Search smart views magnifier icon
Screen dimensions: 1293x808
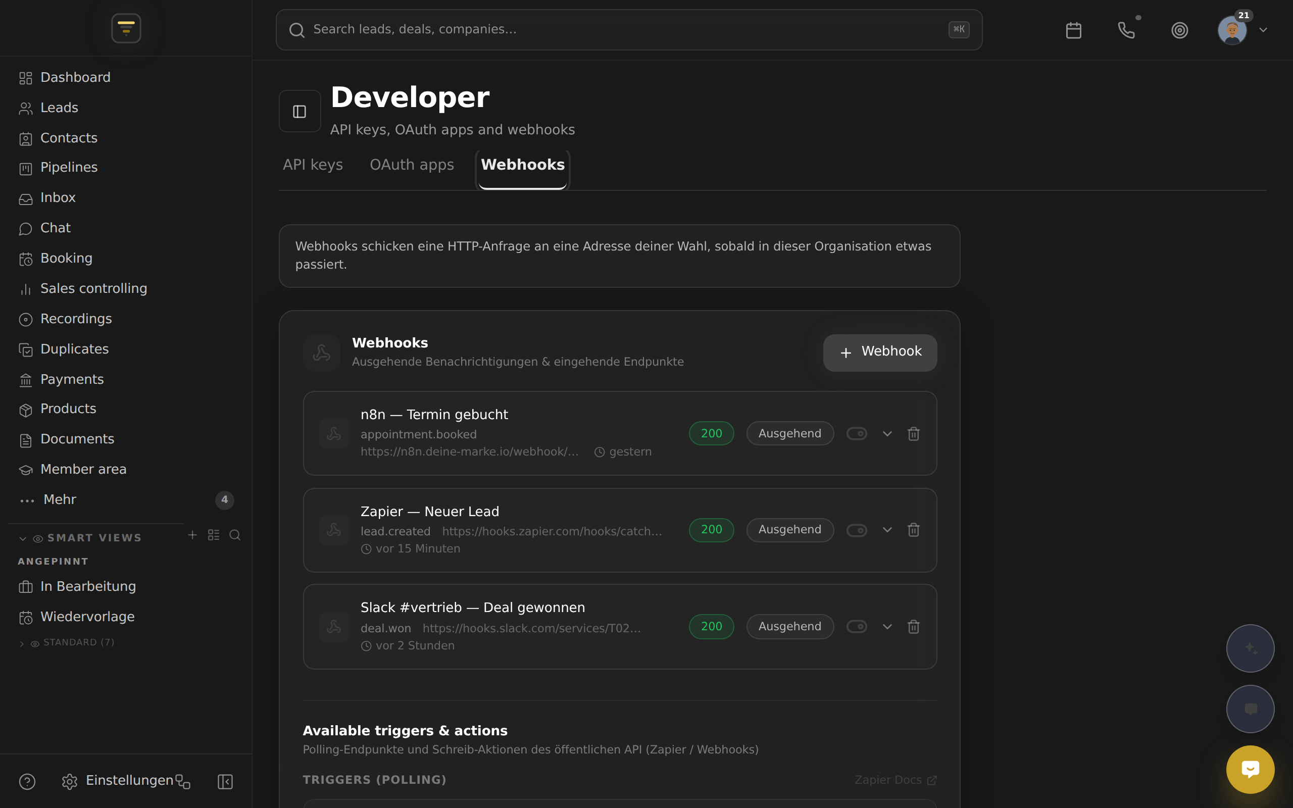[234, 535]
